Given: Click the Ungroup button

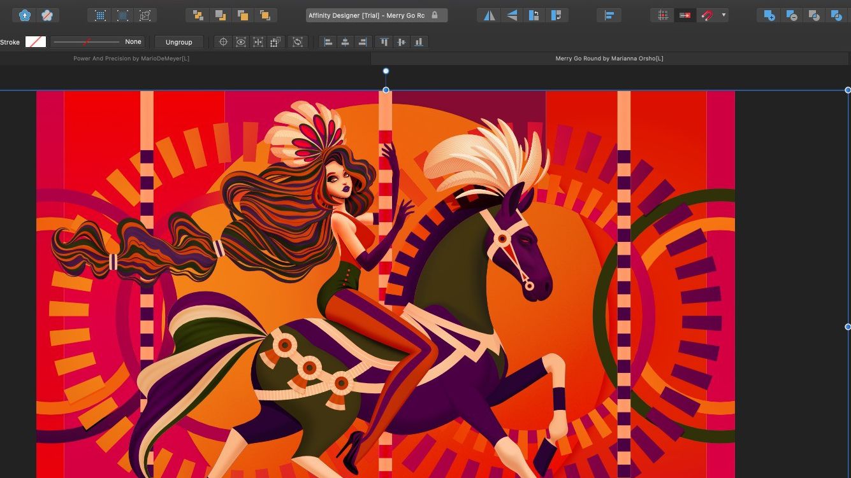Looking at the screenshot, I should [x=178, y=42].
